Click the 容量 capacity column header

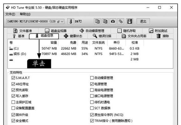pos(54,42)
